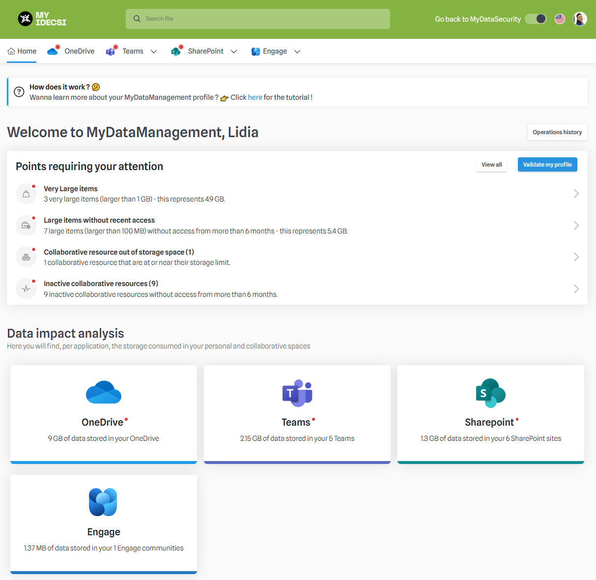The width and height of the screenshot is (596, 580).
Task: Click the OneDrive cloud icon card
Action: click(104, 392)
